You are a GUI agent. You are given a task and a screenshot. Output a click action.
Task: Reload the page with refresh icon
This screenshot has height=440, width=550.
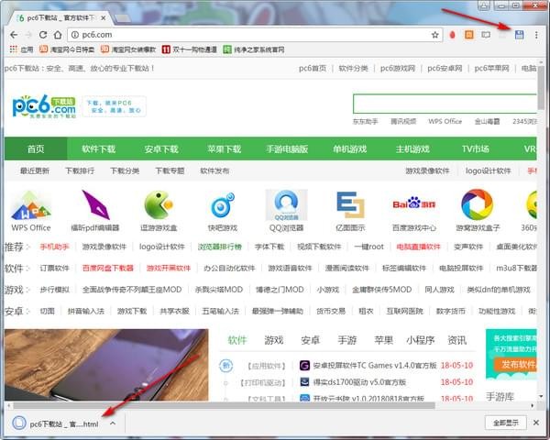point(43,35)
